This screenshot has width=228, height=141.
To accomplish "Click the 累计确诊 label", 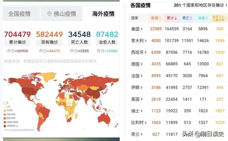I will click(x=17, y=42).
